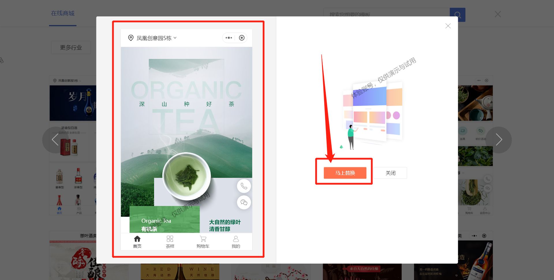The image size is (554, 280).
Task: Click the right carousel arrow
Action: [x=499, y=140]
